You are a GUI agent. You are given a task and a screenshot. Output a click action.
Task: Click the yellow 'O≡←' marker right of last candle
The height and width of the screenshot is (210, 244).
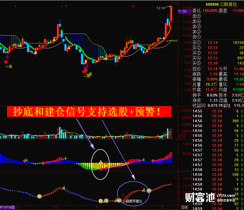point(172,41)
